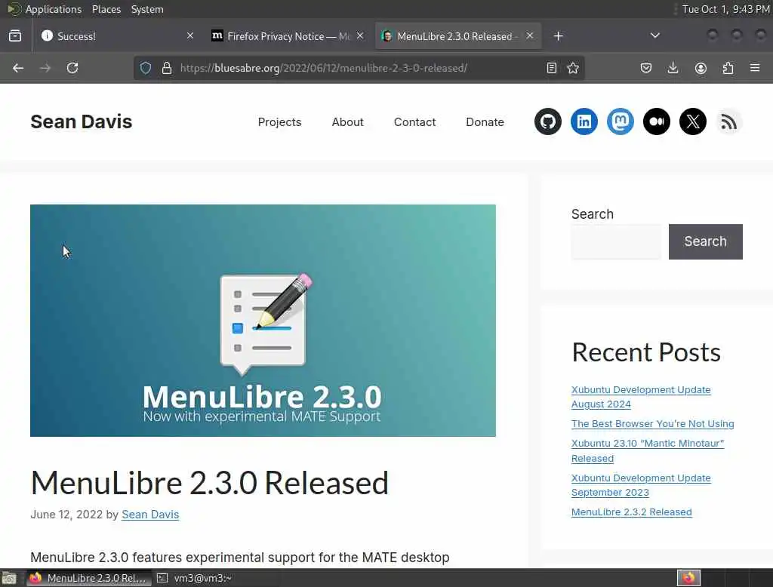
Task: Click the clock showing Tue Oct 1
Action: [725, 9]
